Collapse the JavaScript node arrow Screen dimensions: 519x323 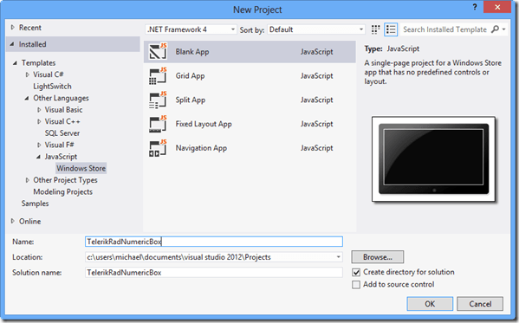pos(38,157)
